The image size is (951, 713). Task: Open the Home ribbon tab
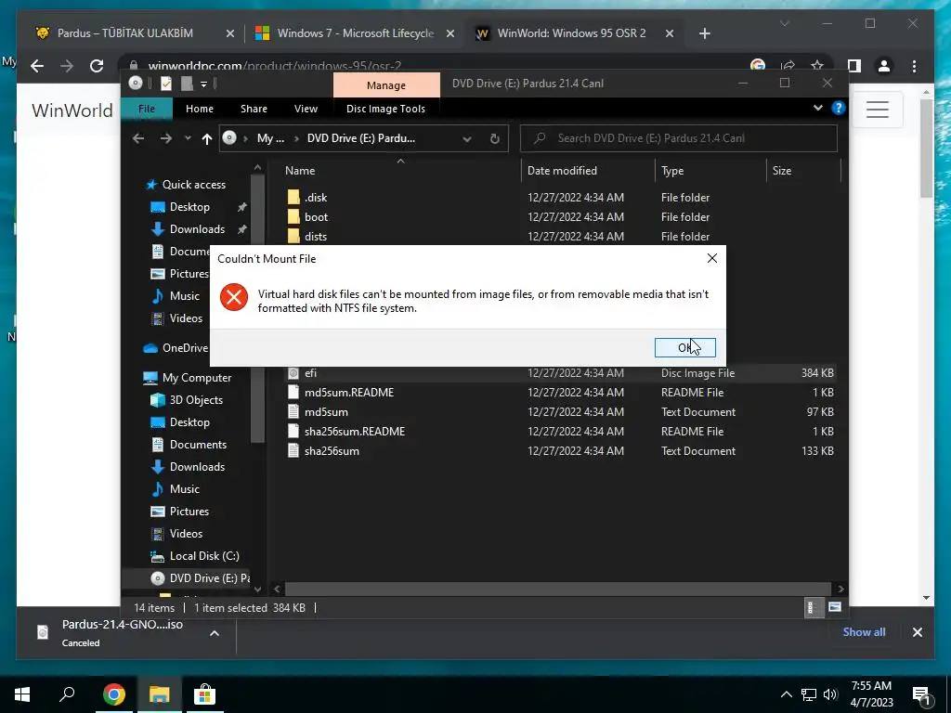pyautogui.click(x=200, y=109)
